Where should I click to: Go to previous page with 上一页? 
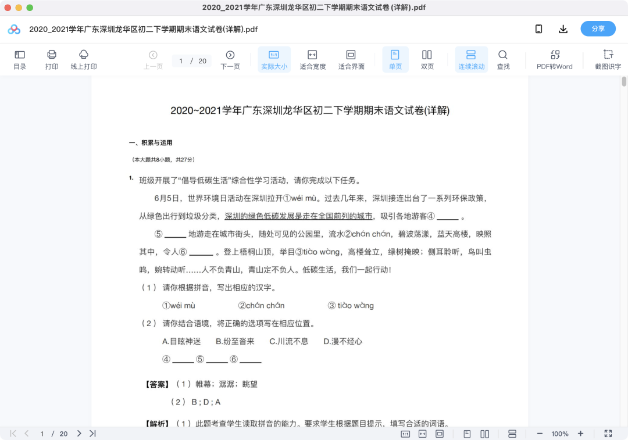[x=153, y=59]
